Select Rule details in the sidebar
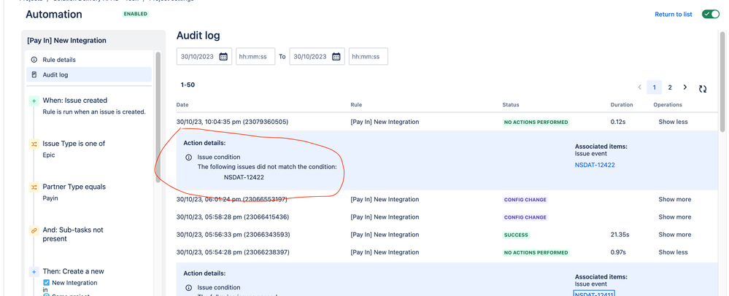Viewport: 729px width, 296px height. (x=89, y=60)
